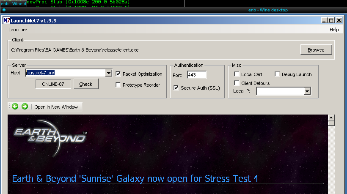Expand the Host server dropdown arrow
Viewport: 347px width, 194px height.
(x=108, y=73)
